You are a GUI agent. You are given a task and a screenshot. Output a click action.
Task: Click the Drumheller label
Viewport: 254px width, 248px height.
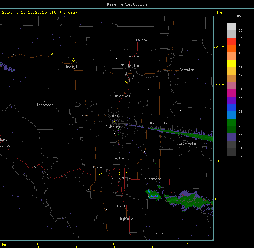(x=188, y=143)
